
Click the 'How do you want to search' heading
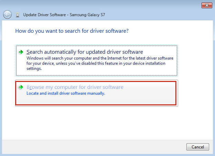[x=72, y=31]
